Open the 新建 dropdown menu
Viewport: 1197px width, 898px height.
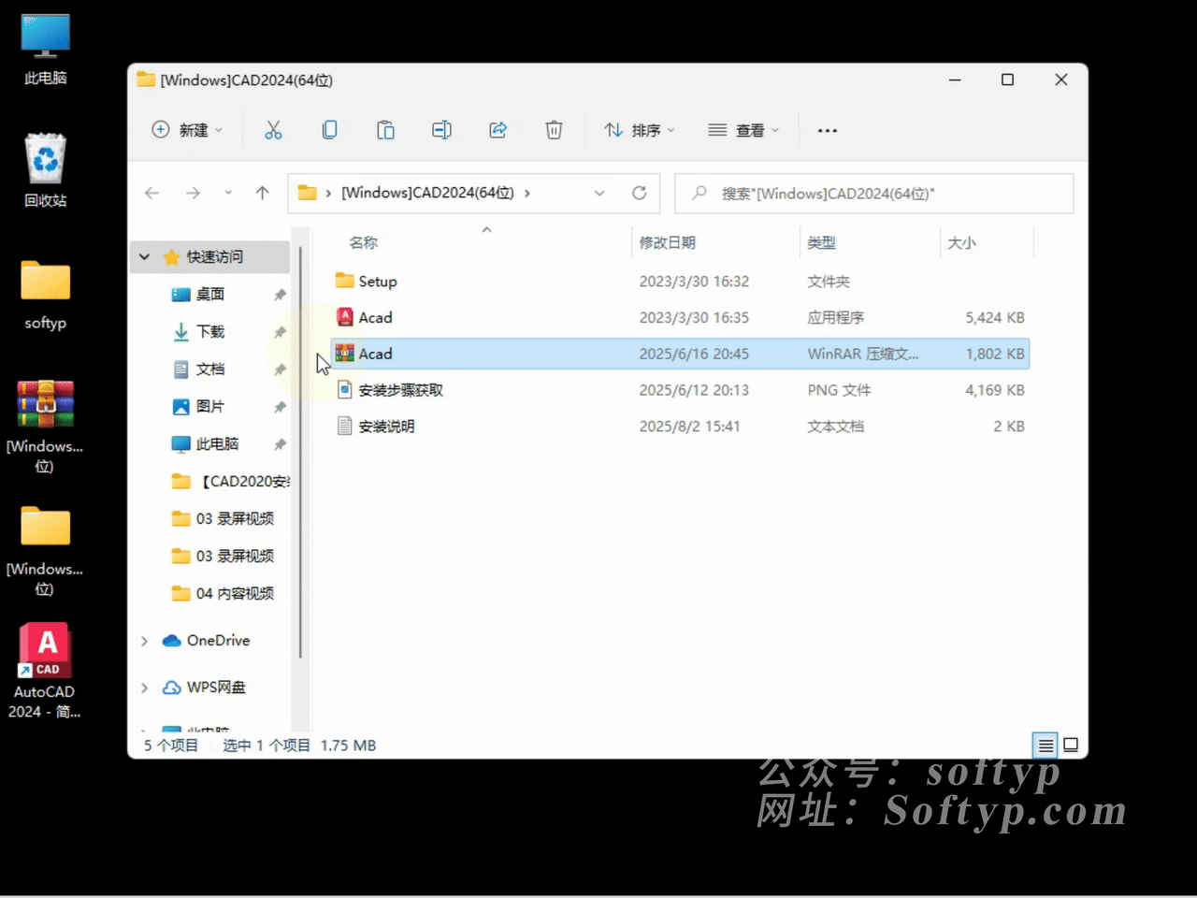point(187,130)
